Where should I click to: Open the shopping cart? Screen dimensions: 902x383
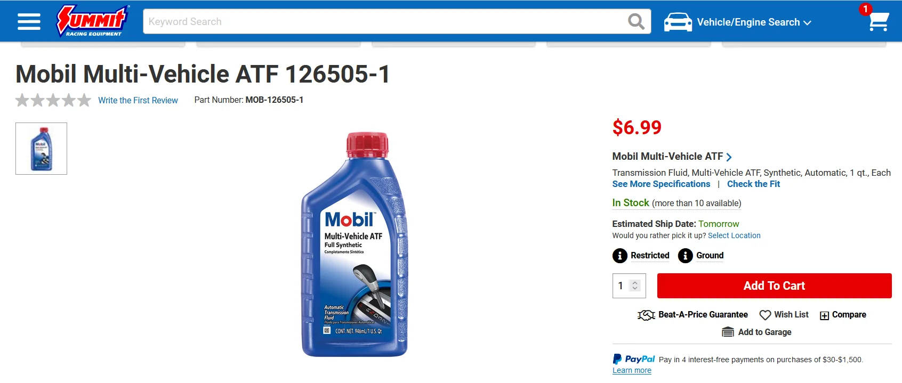coord(877,21)
